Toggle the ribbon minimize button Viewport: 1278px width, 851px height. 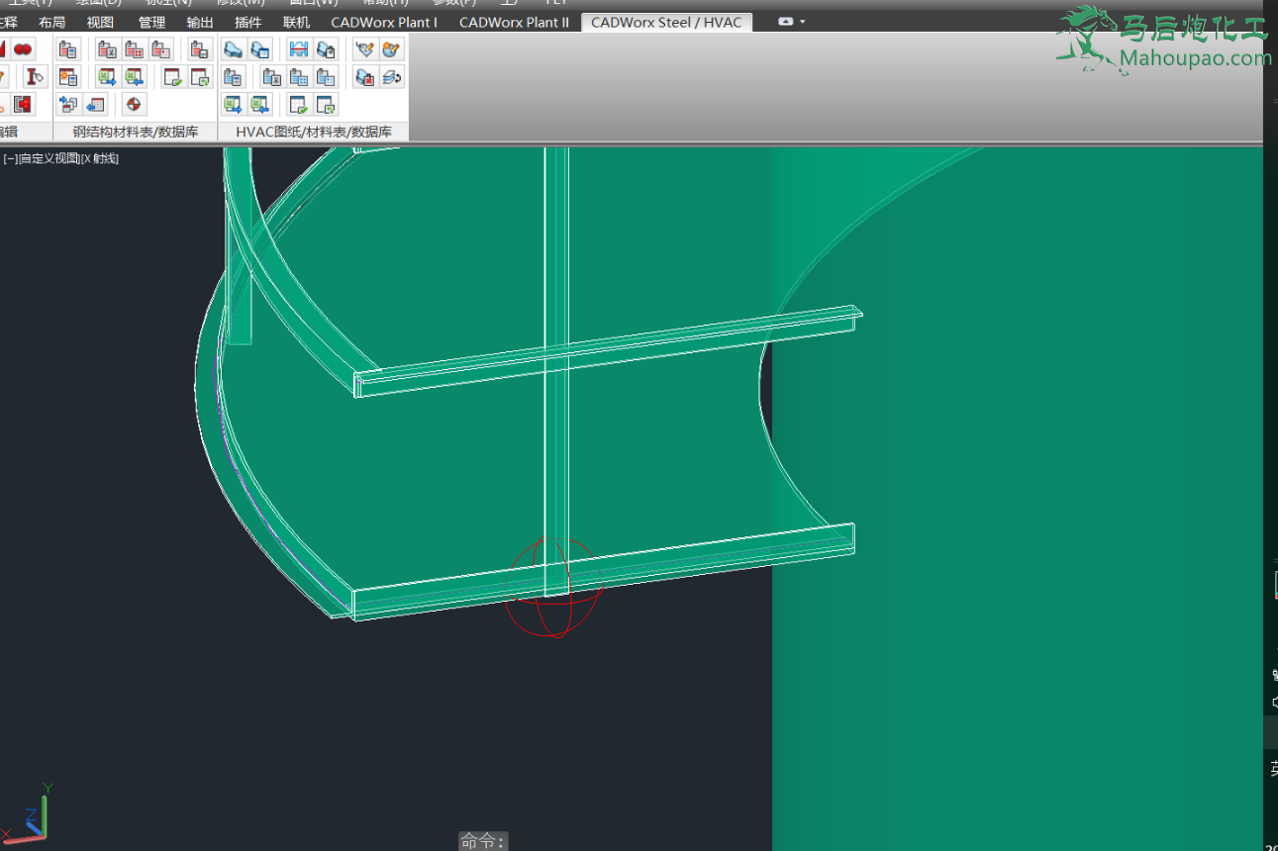(786, 22)
